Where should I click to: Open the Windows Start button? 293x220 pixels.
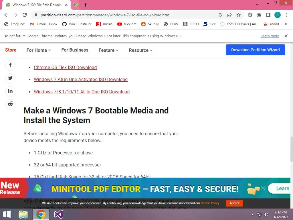[x=7, y=214]
